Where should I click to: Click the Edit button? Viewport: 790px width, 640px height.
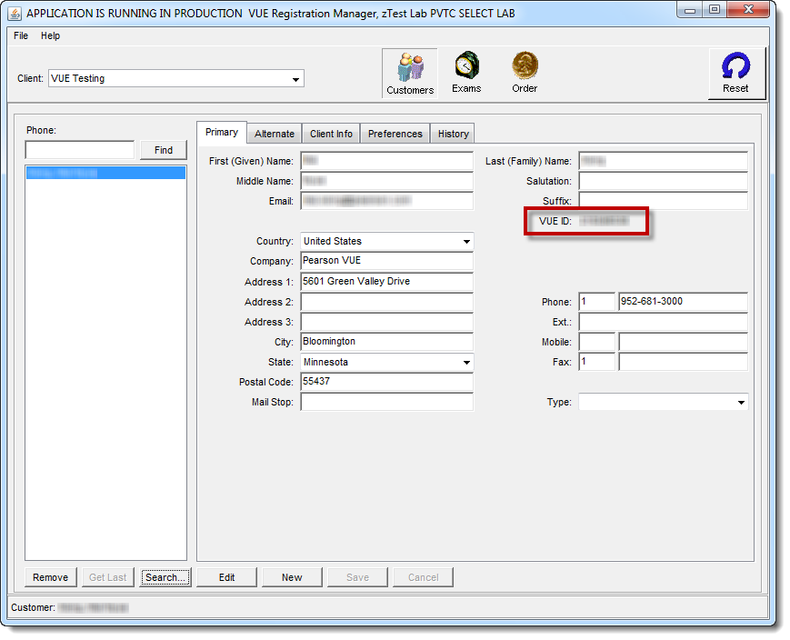click(x=226, y=577)
